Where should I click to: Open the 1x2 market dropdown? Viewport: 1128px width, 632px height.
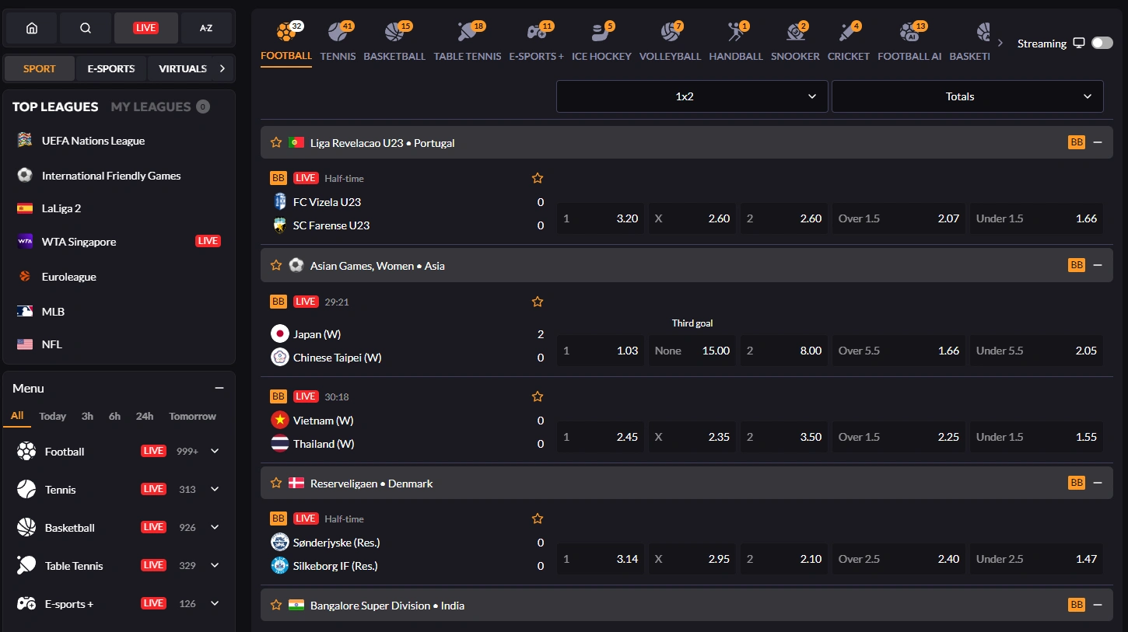[692, 96]
